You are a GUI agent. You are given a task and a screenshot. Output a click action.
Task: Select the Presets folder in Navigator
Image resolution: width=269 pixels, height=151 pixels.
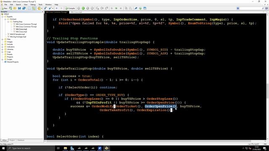(10, 54)
